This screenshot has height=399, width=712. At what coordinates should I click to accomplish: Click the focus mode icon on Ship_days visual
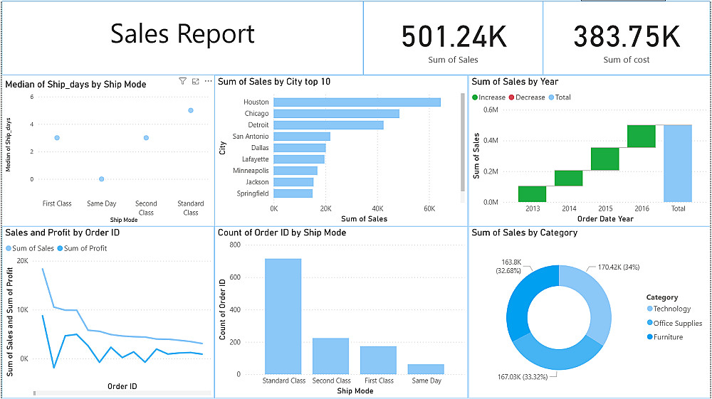(196, 81)
